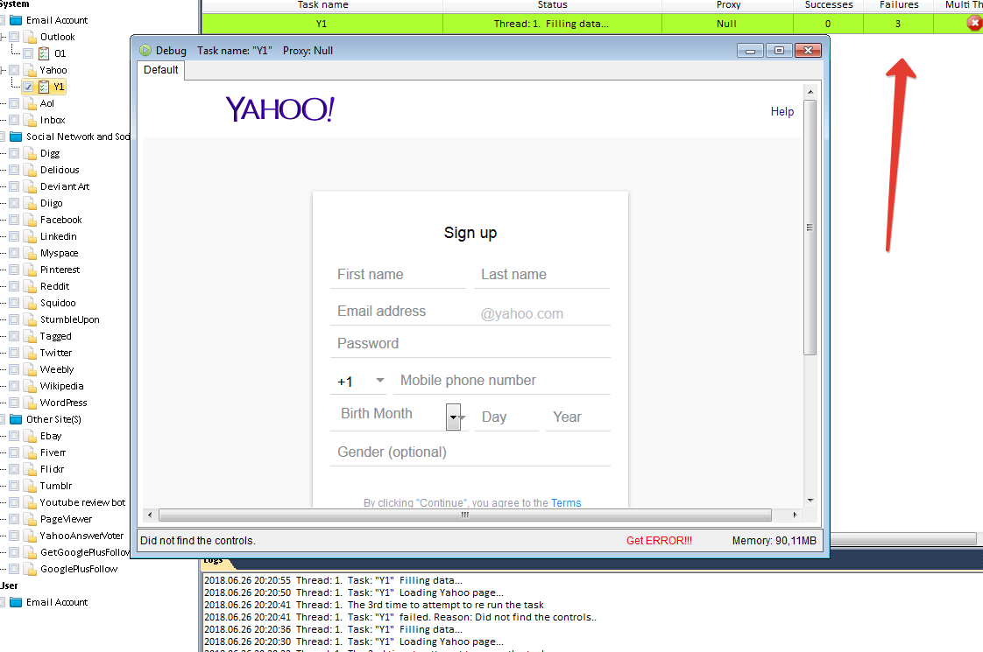Click the vertical scrollbar in debug browser
Viewport: 983px width, 652px height.
pos(810,228)
